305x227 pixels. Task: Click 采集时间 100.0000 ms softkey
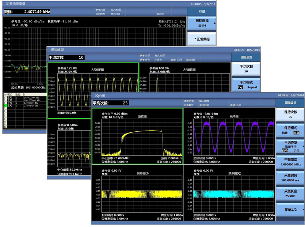290,178
